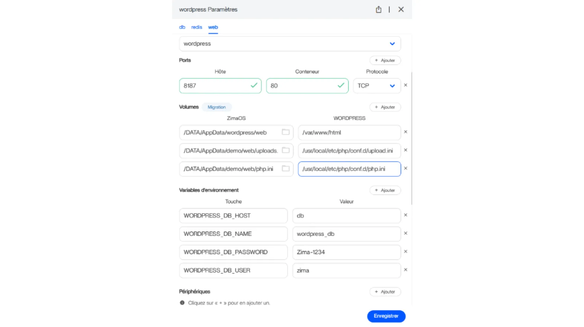Screen dimensions: 584x327
Task: Browse folder for /DATA/AppData/wordpress/web volume
Action: click(x=285, y=132)
